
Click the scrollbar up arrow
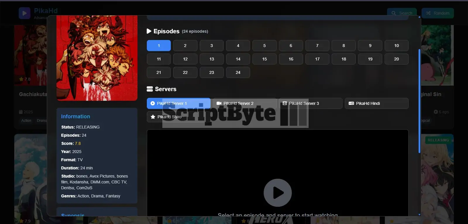[419, 17]
